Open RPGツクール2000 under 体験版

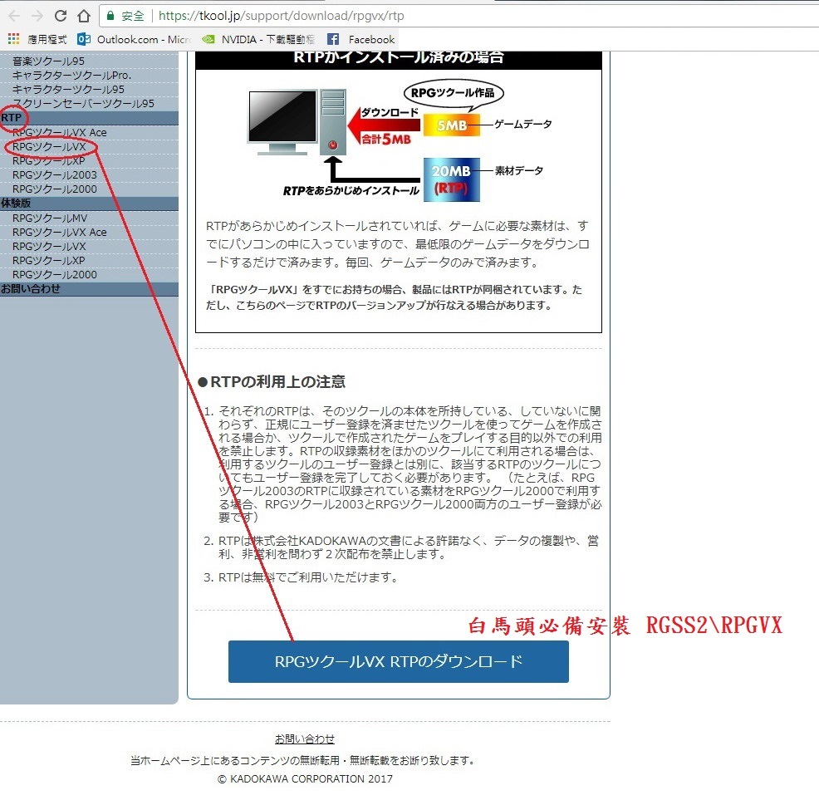point(55,274)
